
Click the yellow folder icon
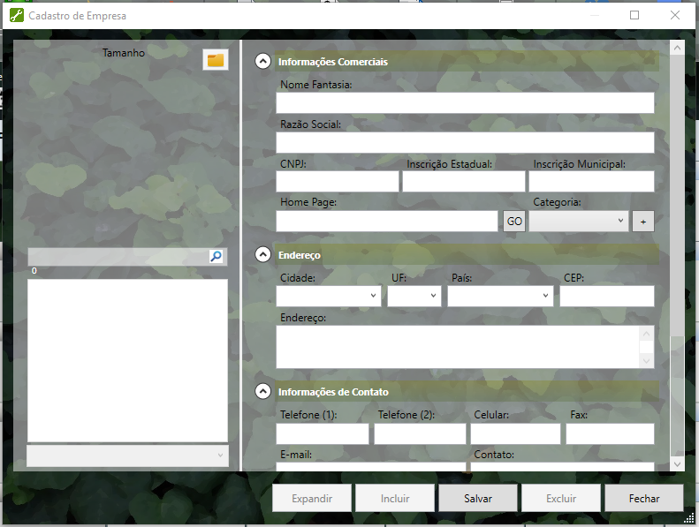(216, 59)
